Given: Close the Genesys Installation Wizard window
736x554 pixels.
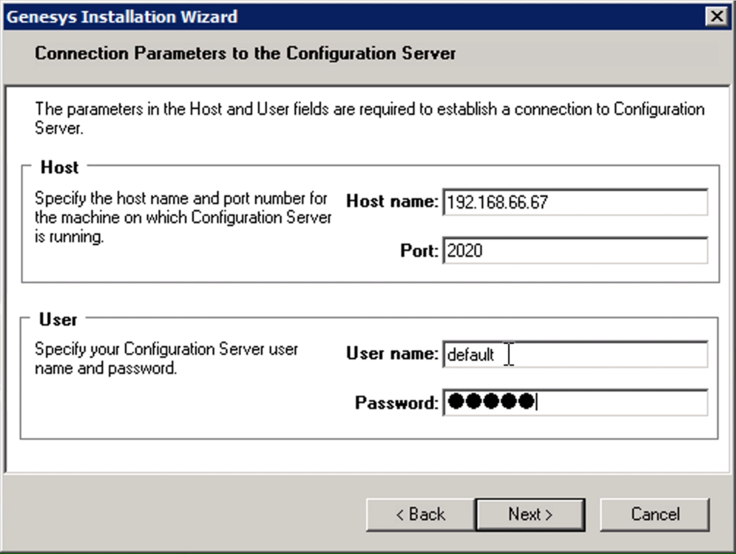Looking at the screenshot, I should click(x=717, y=17).
